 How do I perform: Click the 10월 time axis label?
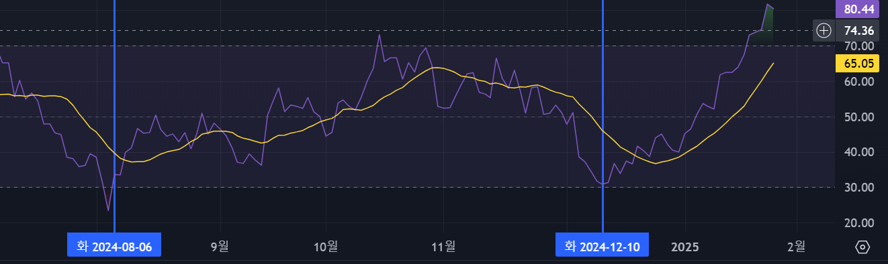tap(325, 247)
